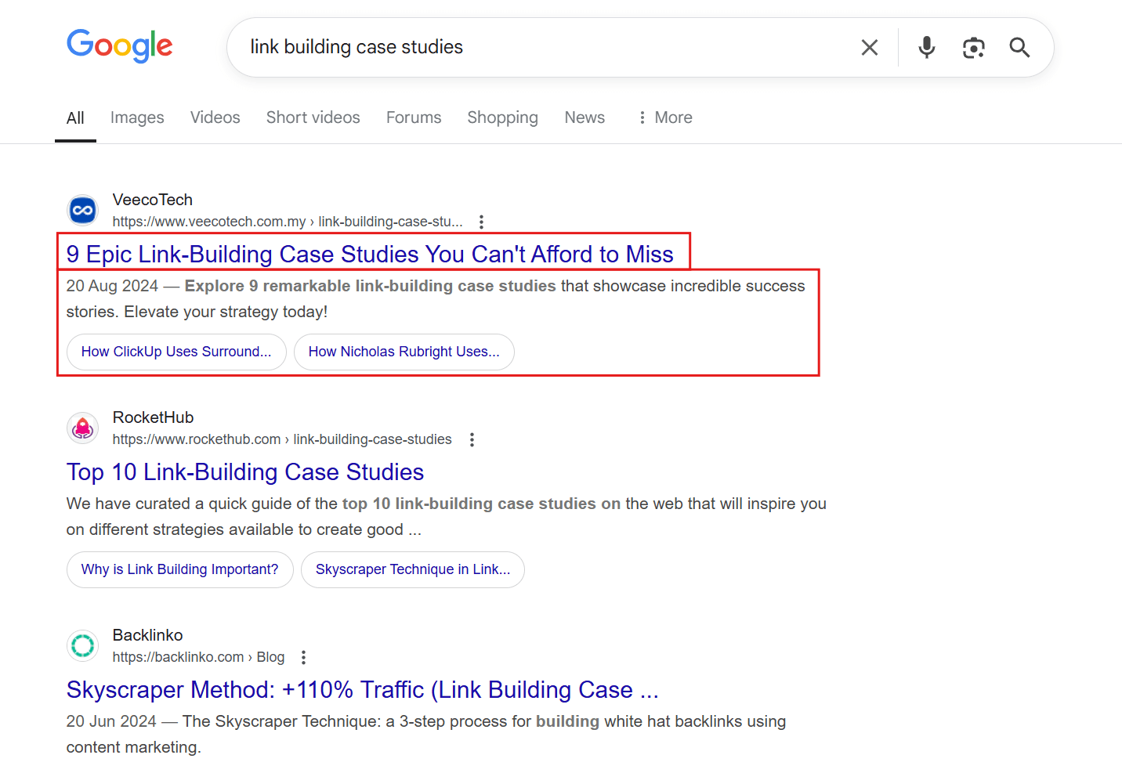Switch to the Videos tab
Screen dimensions: 1122x773
pyautogui.click(x=215, y=117)
